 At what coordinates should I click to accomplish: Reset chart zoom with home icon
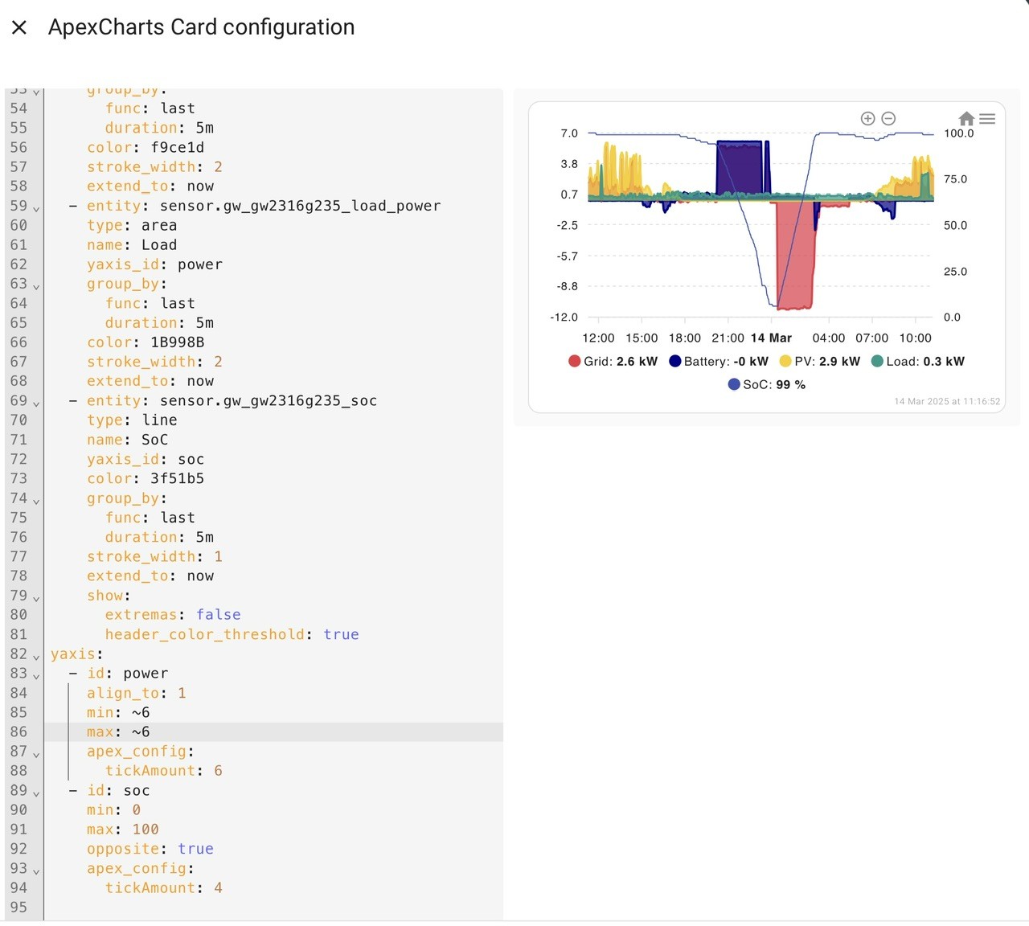click(x=966, y=119)
